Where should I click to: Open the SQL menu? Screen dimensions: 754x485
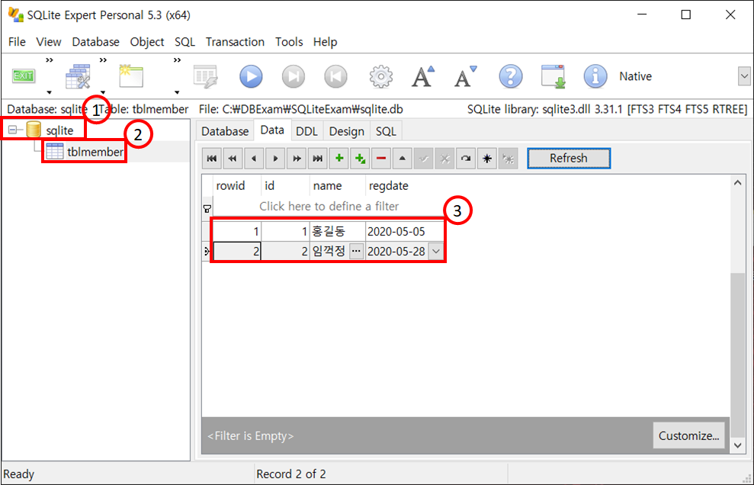(185, 42)
